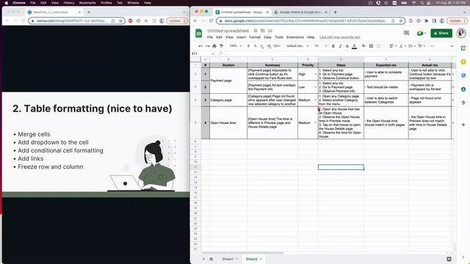Format as currency with the dollar icon
470x264 pixels.
(248, 46)
